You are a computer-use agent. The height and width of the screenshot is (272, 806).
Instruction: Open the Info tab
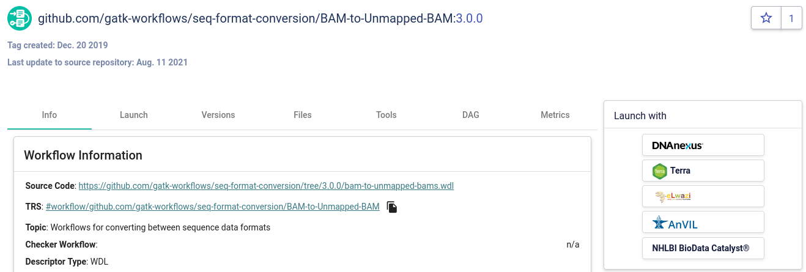[50, 115]
